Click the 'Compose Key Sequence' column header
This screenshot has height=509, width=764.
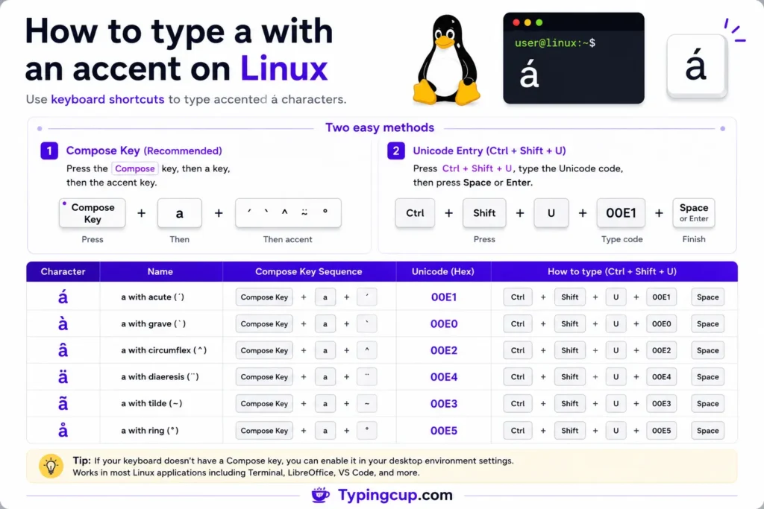point(309,271)
